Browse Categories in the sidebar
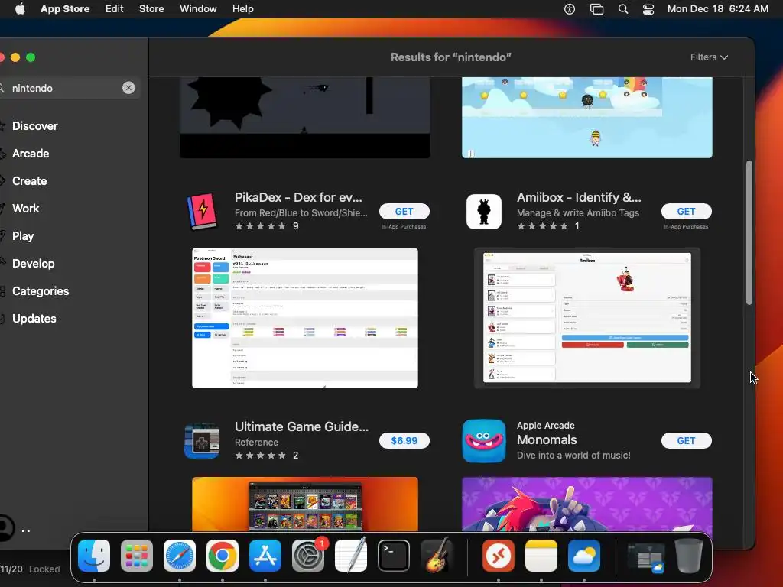 point(41,291)
